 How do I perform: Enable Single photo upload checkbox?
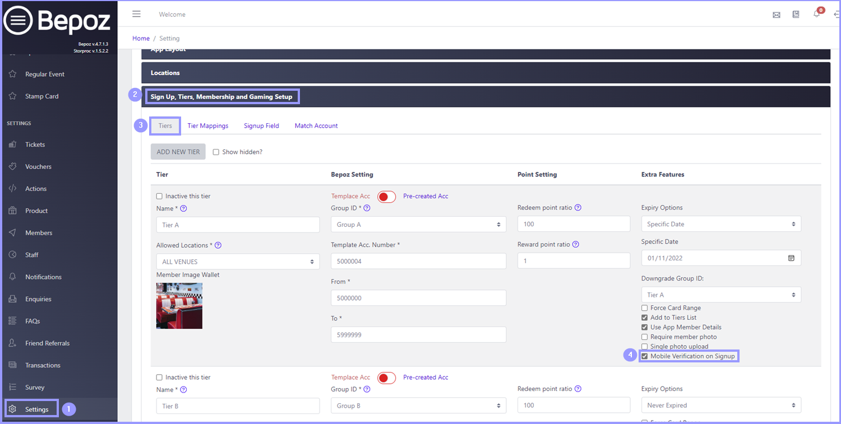tap(645, 347)
